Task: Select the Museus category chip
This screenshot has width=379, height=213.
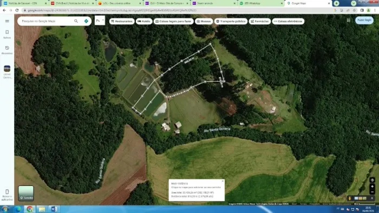Action: coord(204,21)
